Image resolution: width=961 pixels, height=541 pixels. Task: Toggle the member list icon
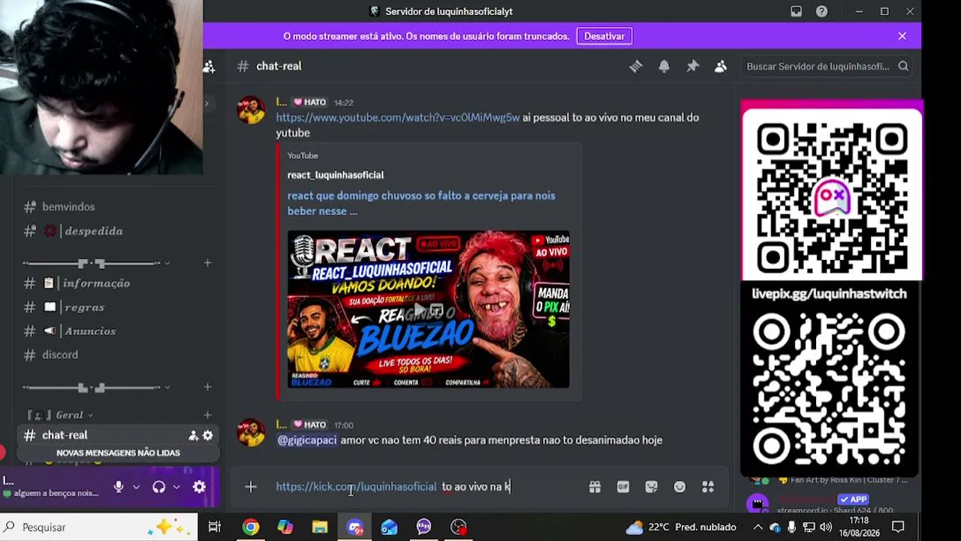click(721, 66)
